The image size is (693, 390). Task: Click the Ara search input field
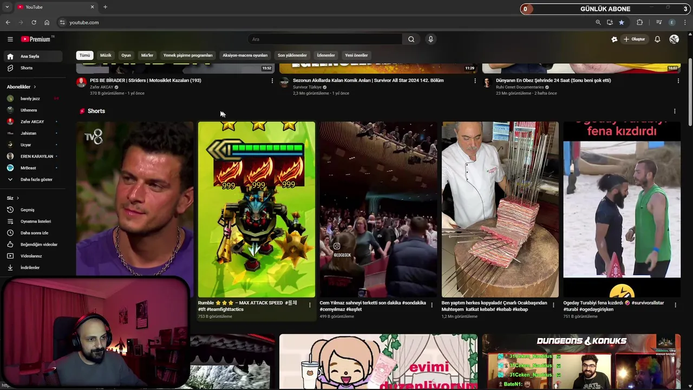325,39
